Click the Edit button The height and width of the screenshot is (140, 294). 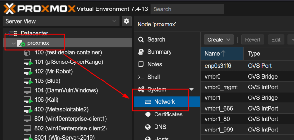[276, 40]
